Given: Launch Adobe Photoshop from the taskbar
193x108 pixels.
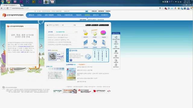Looking at the screenshot, I should click(x=27, y=2).
